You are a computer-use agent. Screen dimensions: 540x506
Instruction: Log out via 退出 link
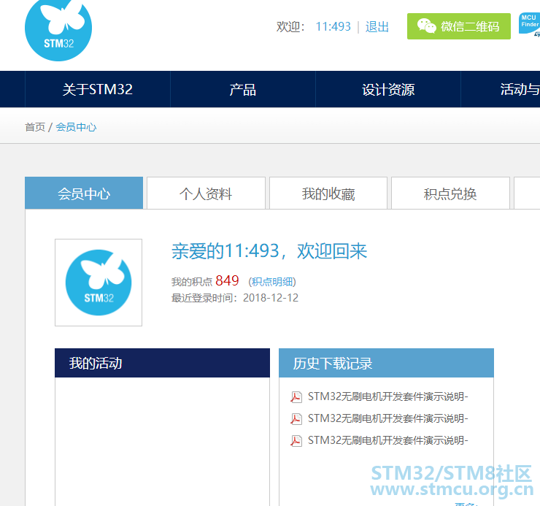[377, 26]
